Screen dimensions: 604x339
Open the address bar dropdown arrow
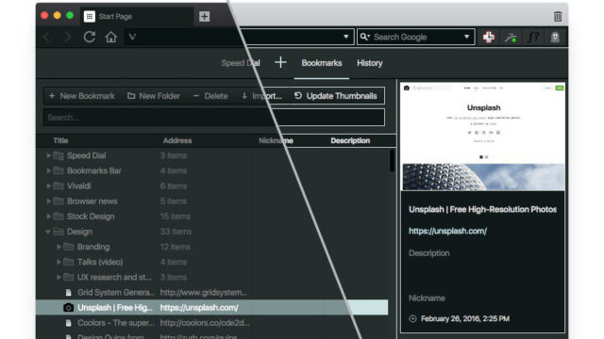coord(346,37)
